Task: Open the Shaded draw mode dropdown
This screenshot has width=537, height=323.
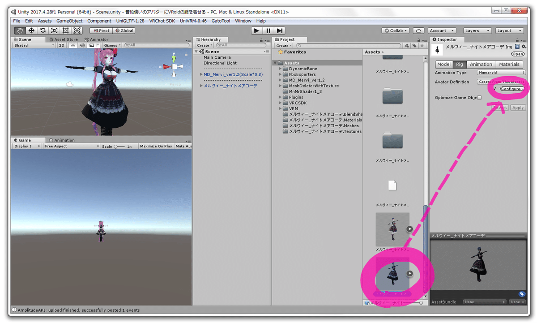Action: click(x=34, y=45)
